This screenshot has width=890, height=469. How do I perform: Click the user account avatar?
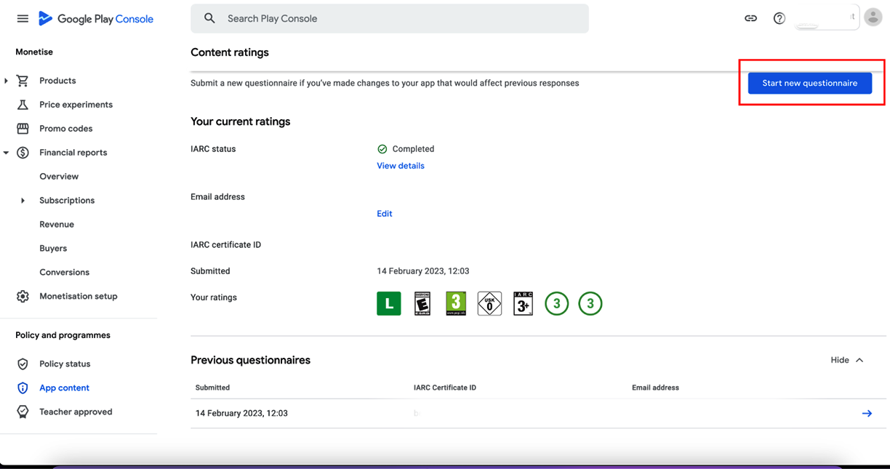[x=873, y=18]
